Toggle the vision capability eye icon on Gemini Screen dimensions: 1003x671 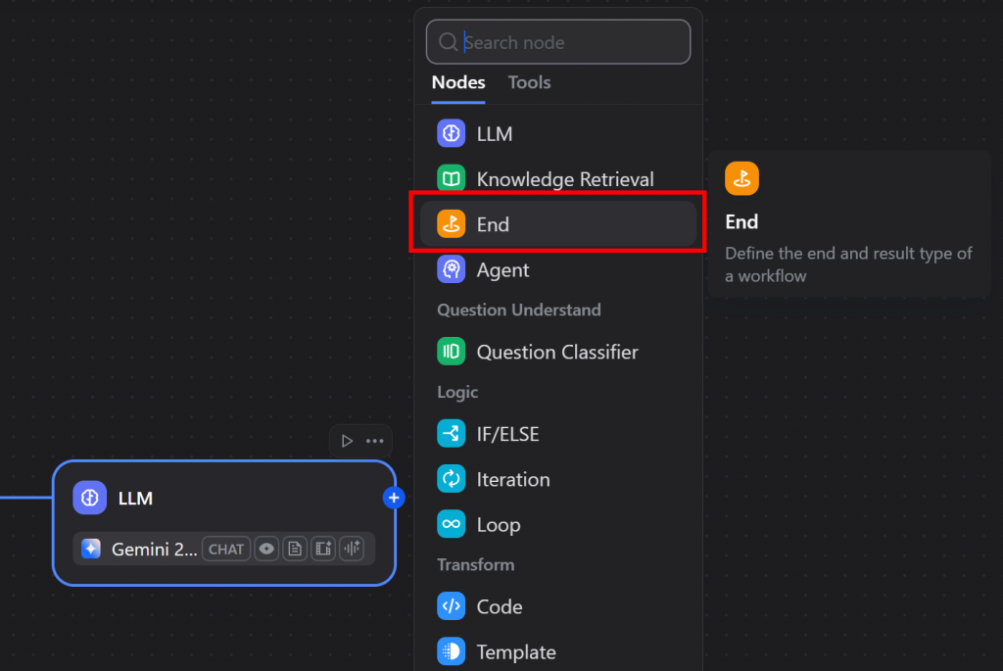click(266, 549)
